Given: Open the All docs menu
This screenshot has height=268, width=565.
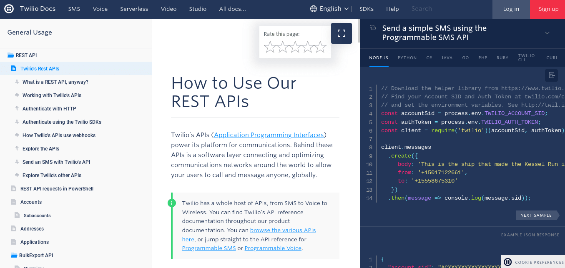Looking at the screenshot, I should [232, 9].
